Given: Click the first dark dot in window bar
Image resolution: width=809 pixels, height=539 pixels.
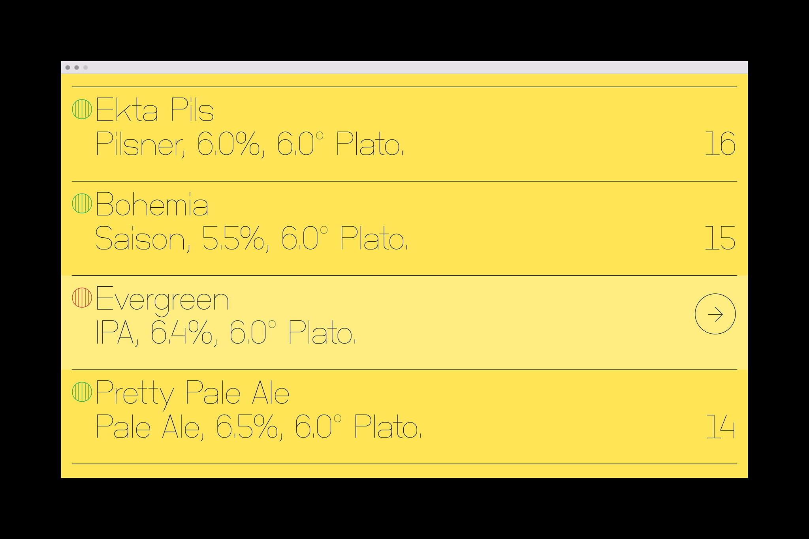Looking at the screenshot, I should pos(68,68).
